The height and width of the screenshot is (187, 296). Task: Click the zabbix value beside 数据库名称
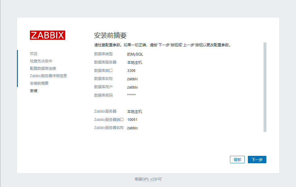pyautogui.click(x=132, y=79)
